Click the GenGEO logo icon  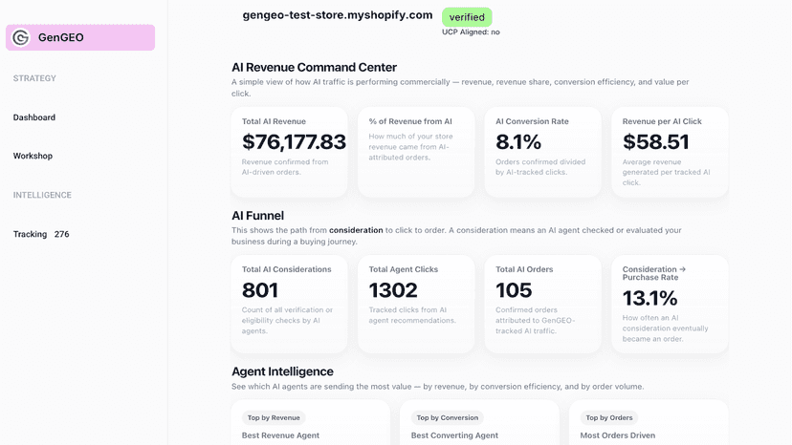(21, 37)
